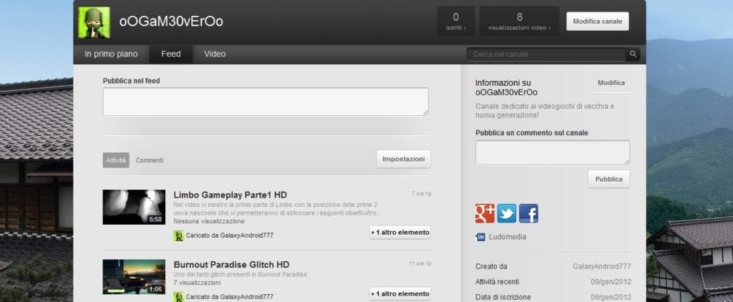Switch to the Commenti filter

[x=150, y=160]
